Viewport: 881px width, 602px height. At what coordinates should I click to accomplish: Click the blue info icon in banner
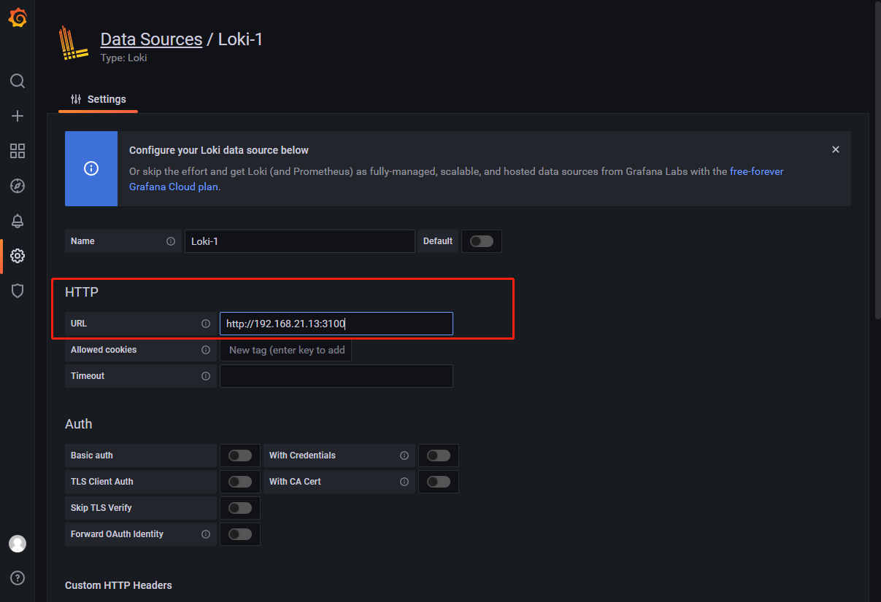point(91,168)
